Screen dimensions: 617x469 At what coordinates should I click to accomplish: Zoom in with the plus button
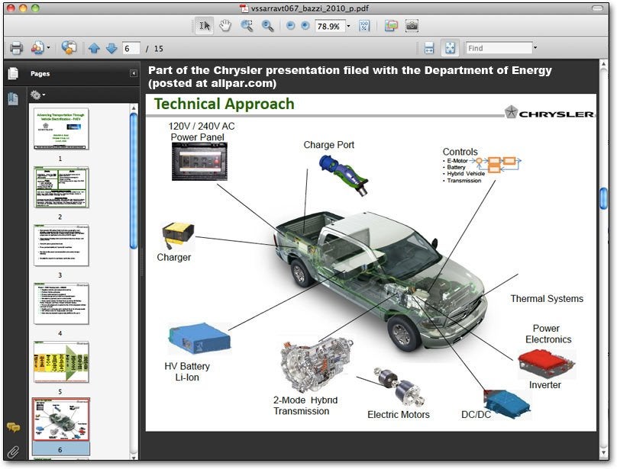click(x=305, y=26)
